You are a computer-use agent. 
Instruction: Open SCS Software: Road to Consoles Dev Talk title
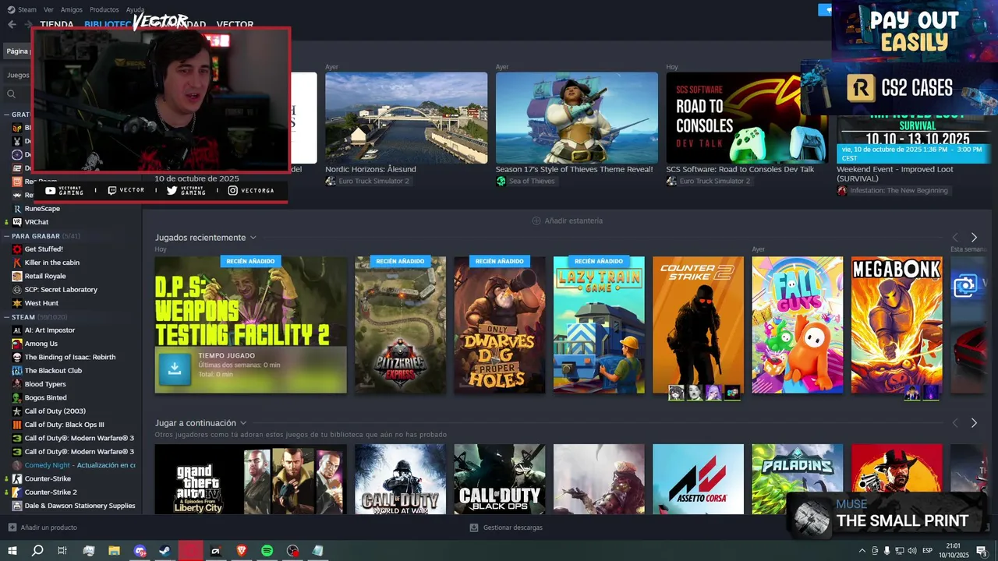tap(740, 169)
